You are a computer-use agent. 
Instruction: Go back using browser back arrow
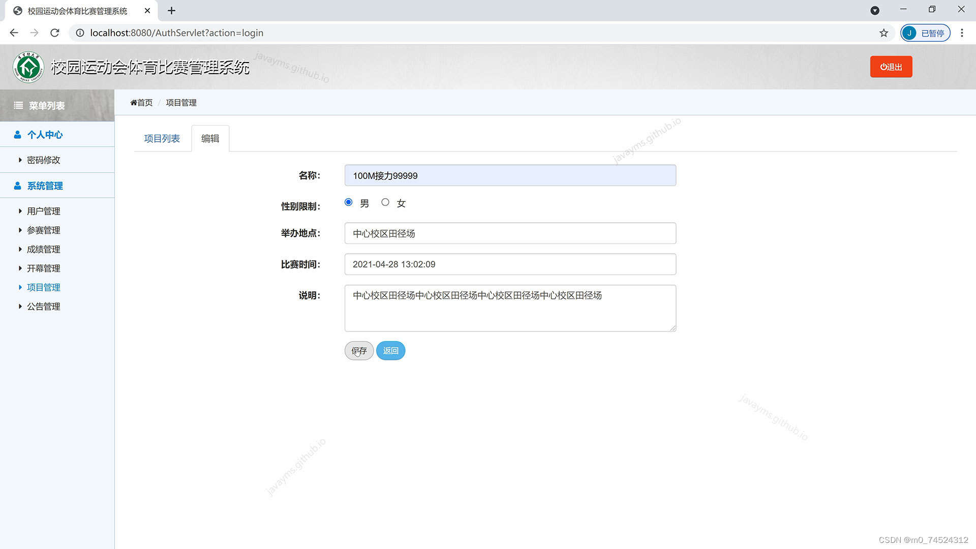(x=14, y=33)
